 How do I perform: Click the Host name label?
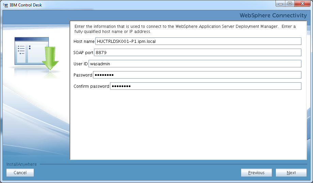click(84, 41)
